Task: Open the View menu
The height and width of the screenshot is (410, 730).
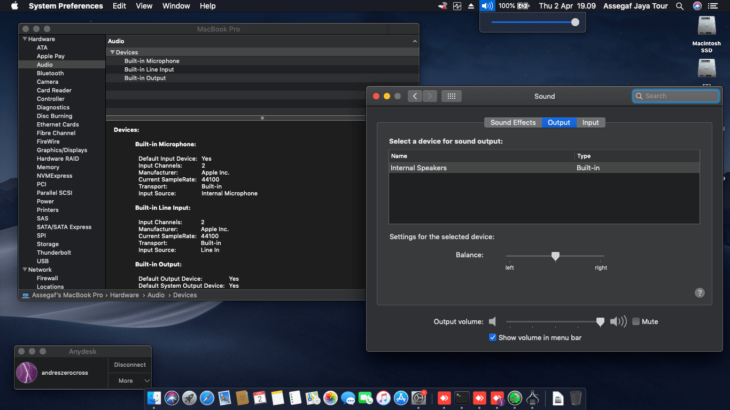Action: (x=144, y=6)
